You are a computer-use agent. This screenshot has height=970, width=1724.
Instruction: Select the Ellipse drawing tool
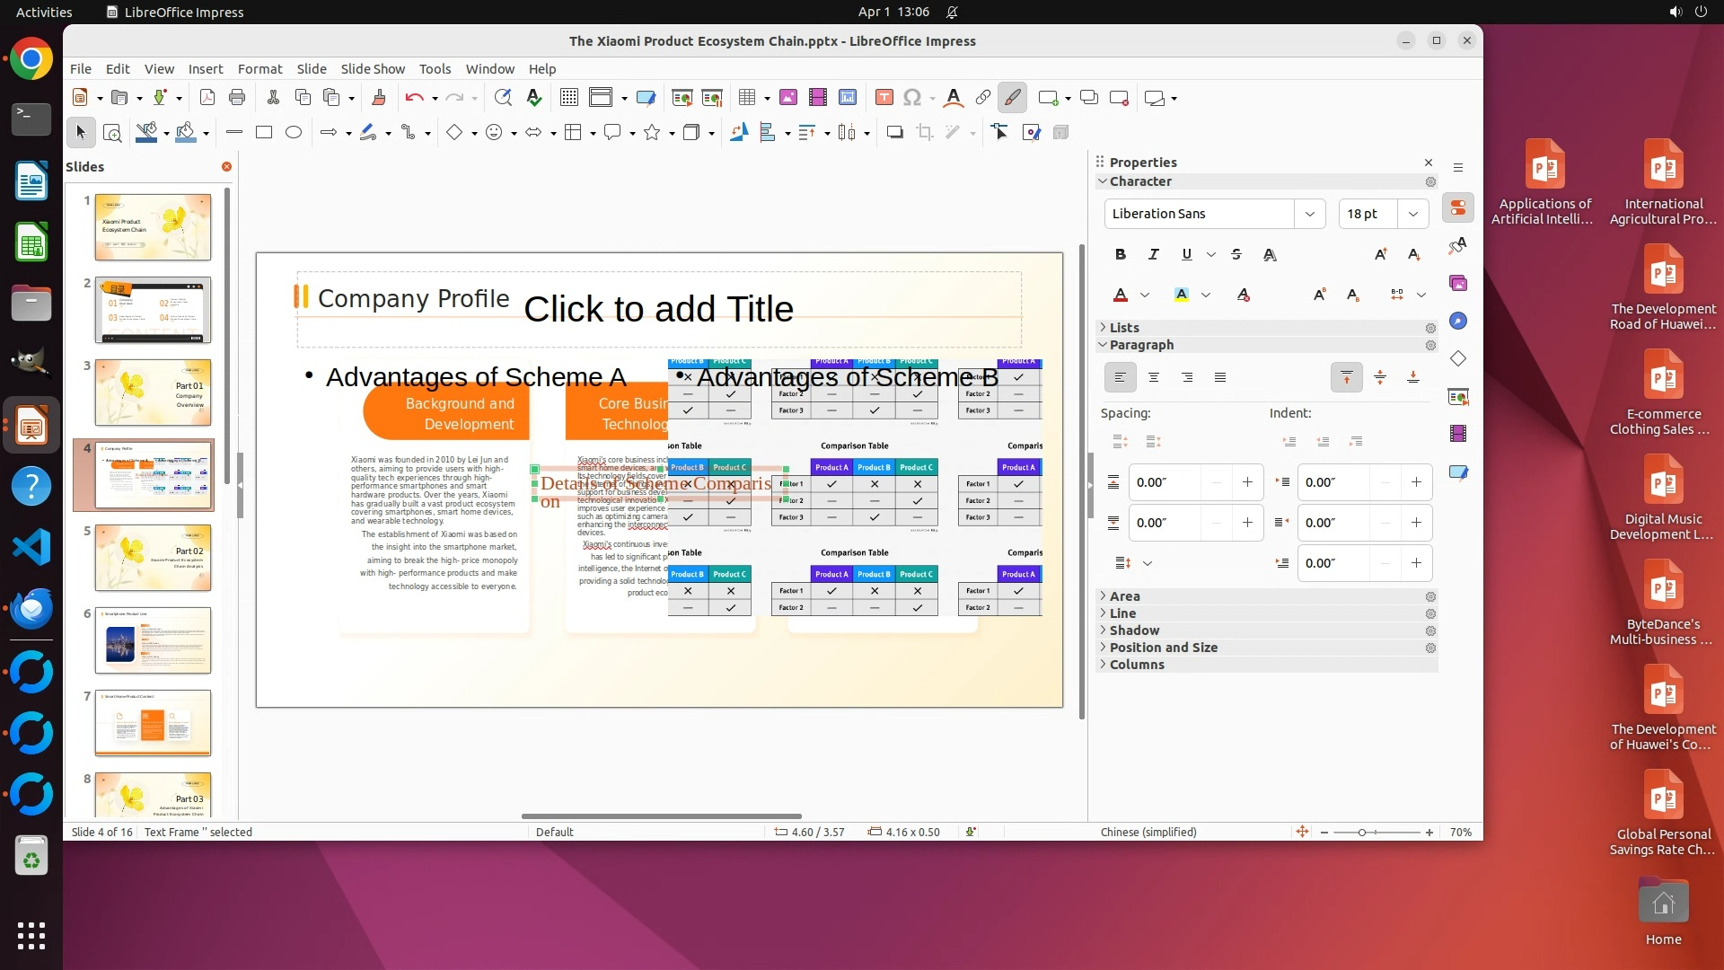[x=294, y=133]
